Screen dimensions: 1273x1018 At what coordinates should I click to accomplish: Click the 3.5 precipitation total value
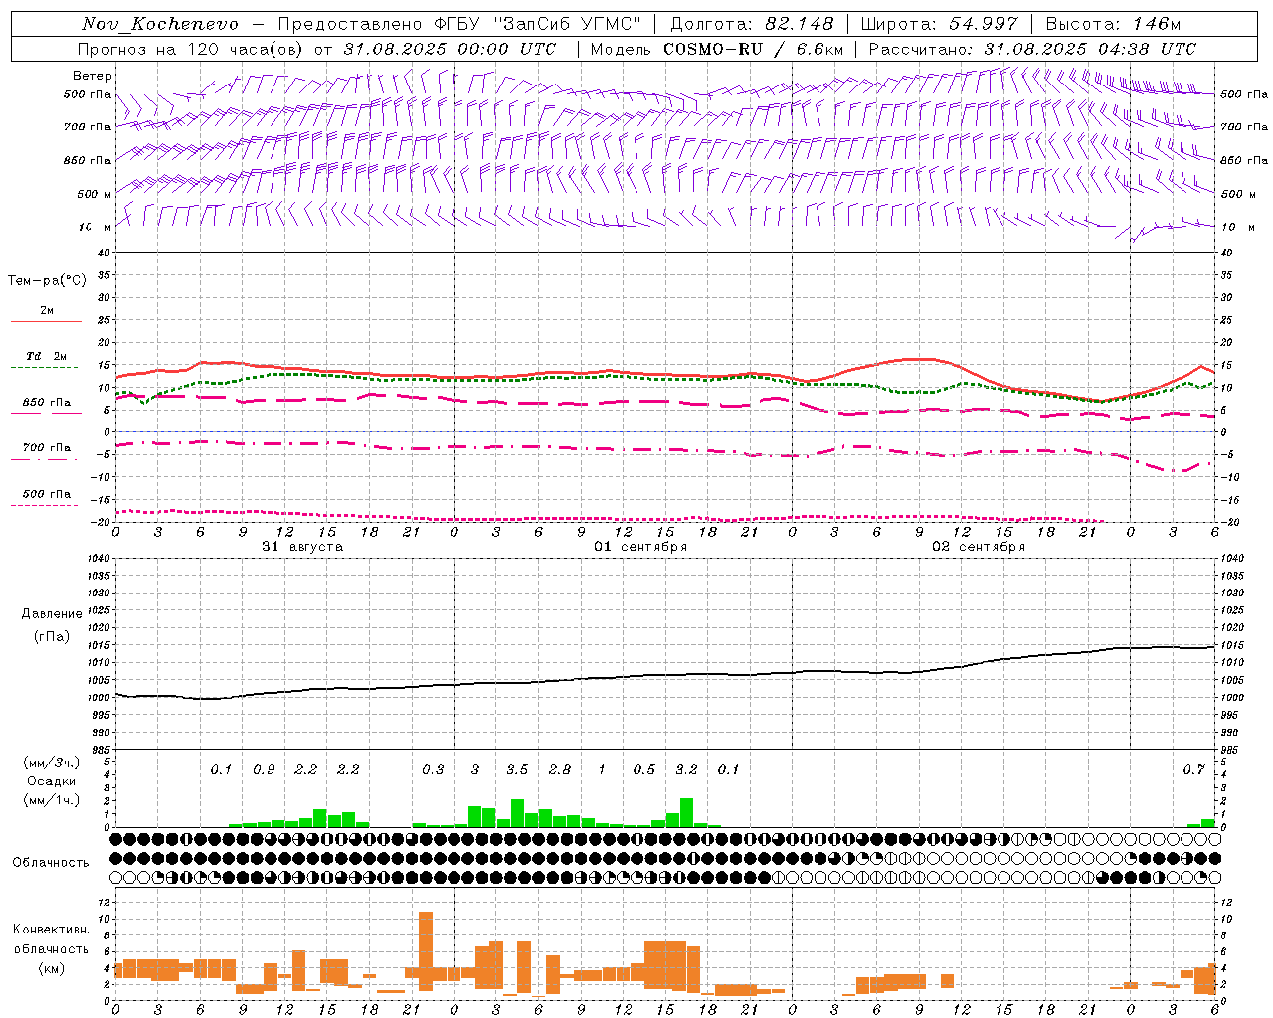pyautogui.click(x=517, y=770)
